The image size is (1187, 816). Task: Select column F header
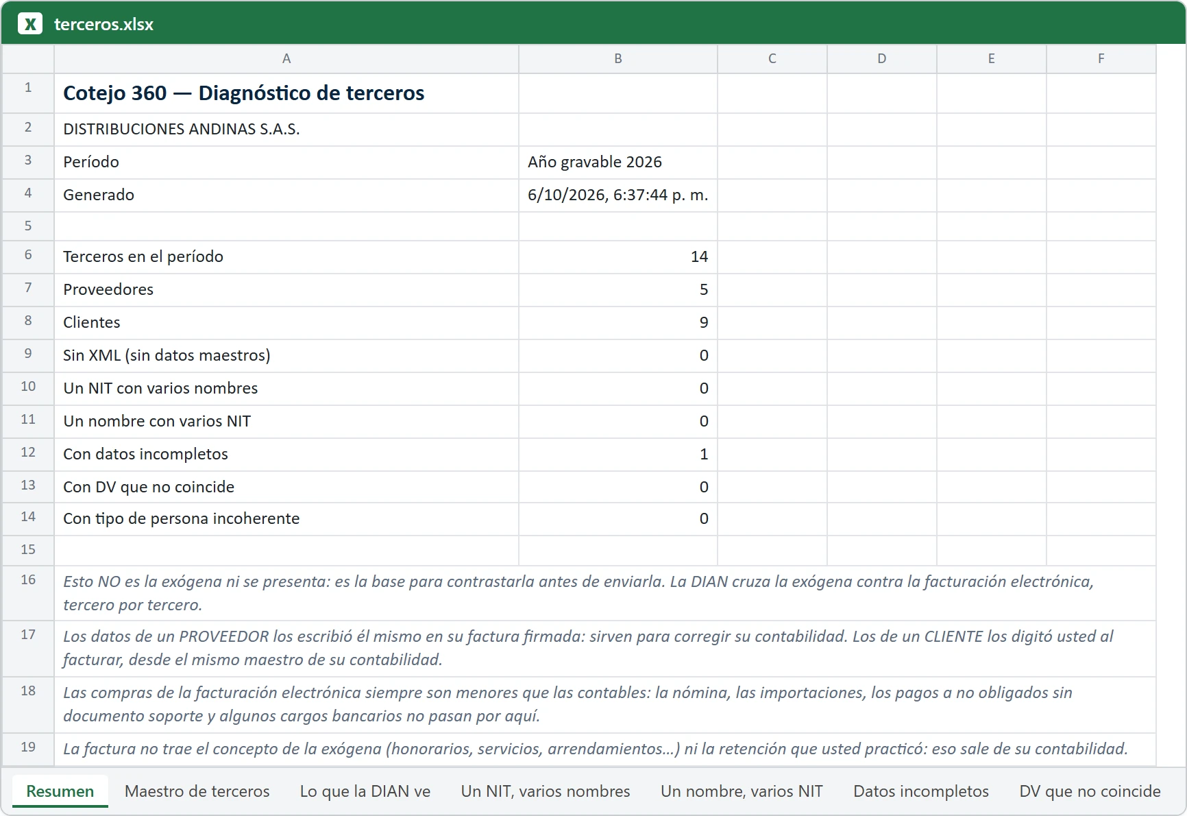tap(1101, 59)
